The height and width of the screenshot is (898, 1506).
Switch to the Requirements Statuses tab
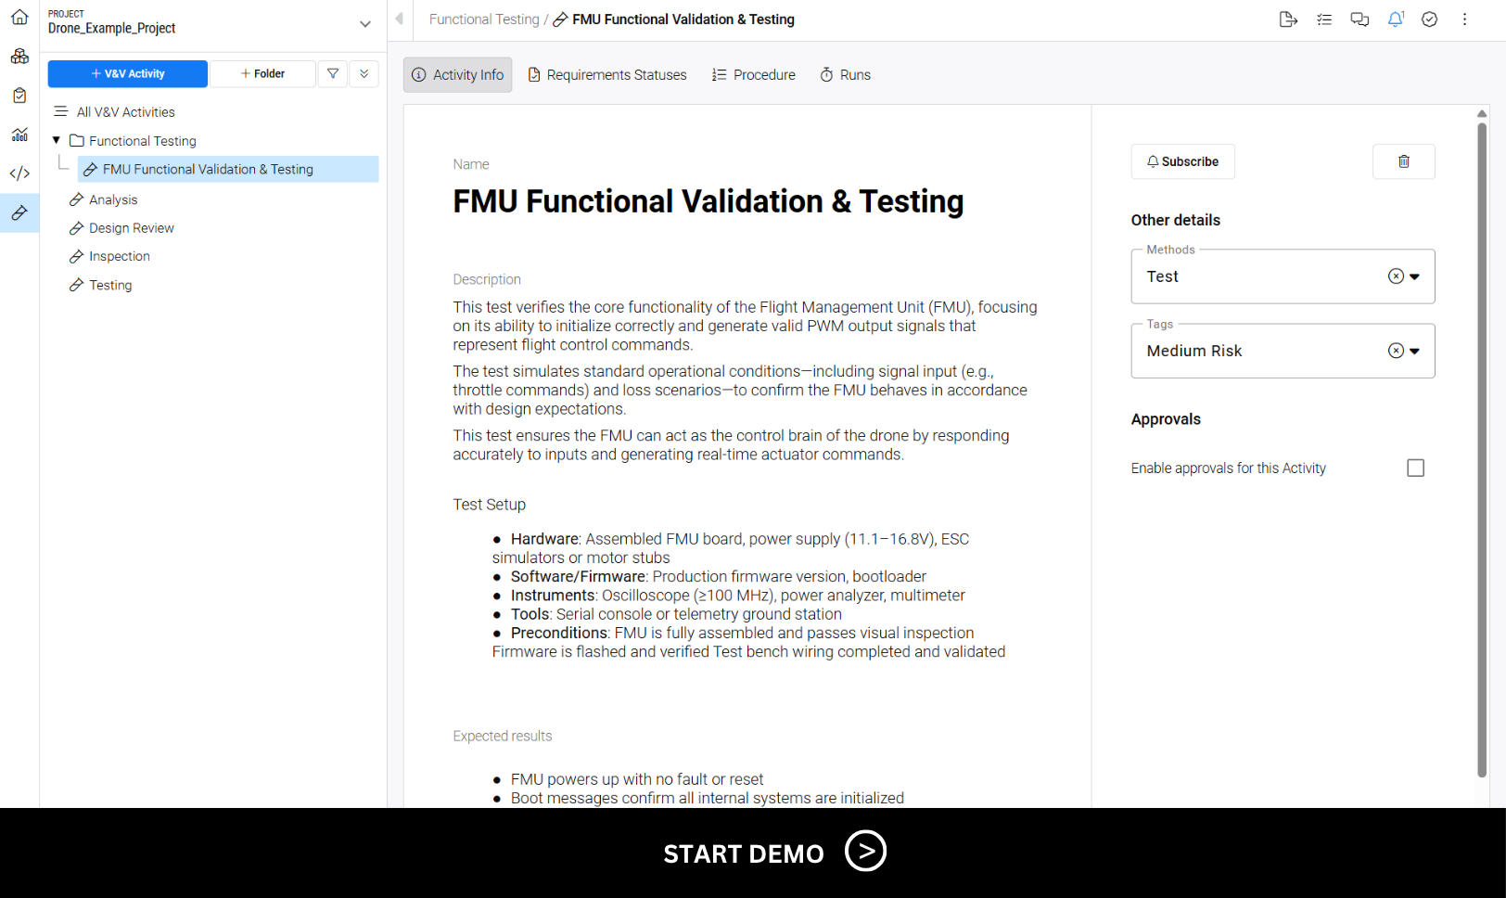coord(607,75)
